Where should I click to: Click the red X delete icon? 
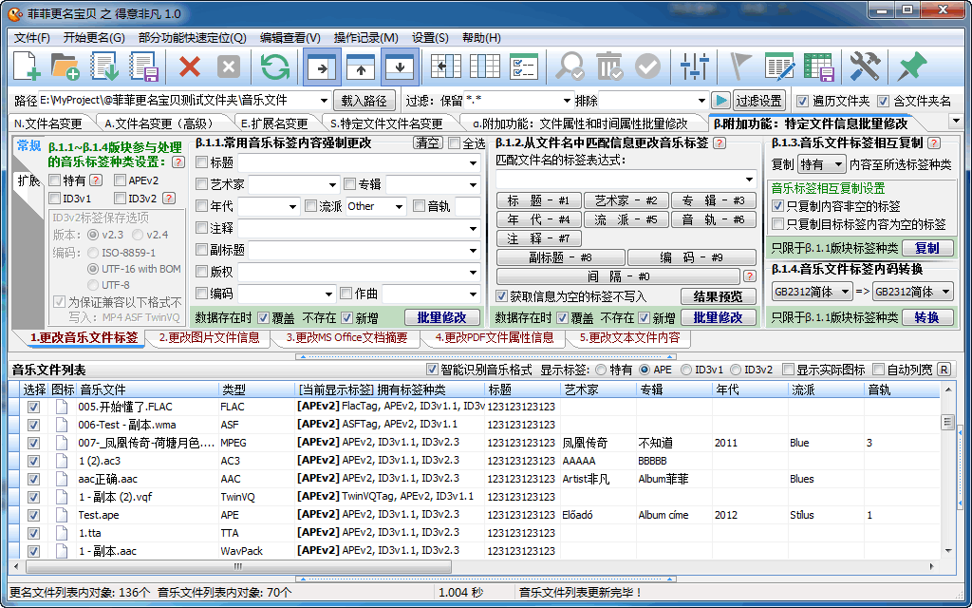pos(190,66)
